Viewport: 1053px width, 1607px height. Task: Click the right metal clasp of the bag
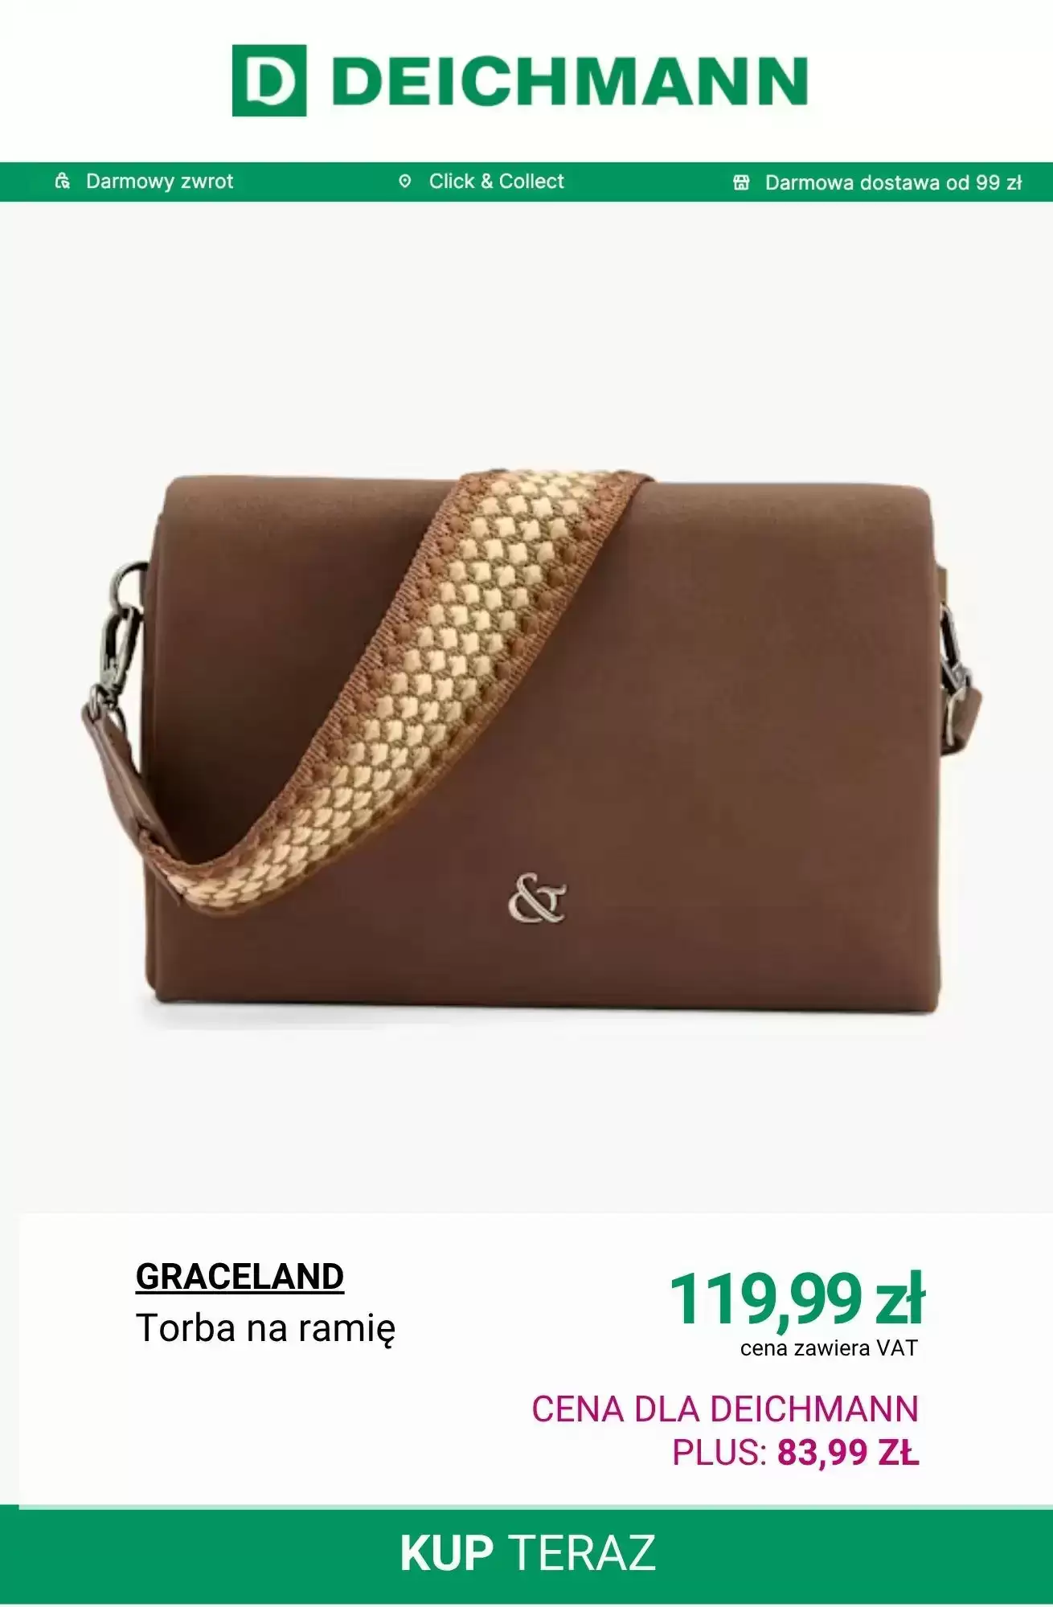[954, 675]
